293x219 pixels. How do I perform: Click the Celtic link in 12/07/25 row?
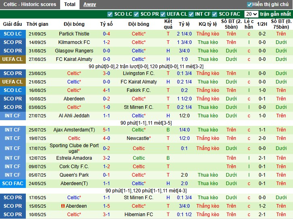point(139,158)
